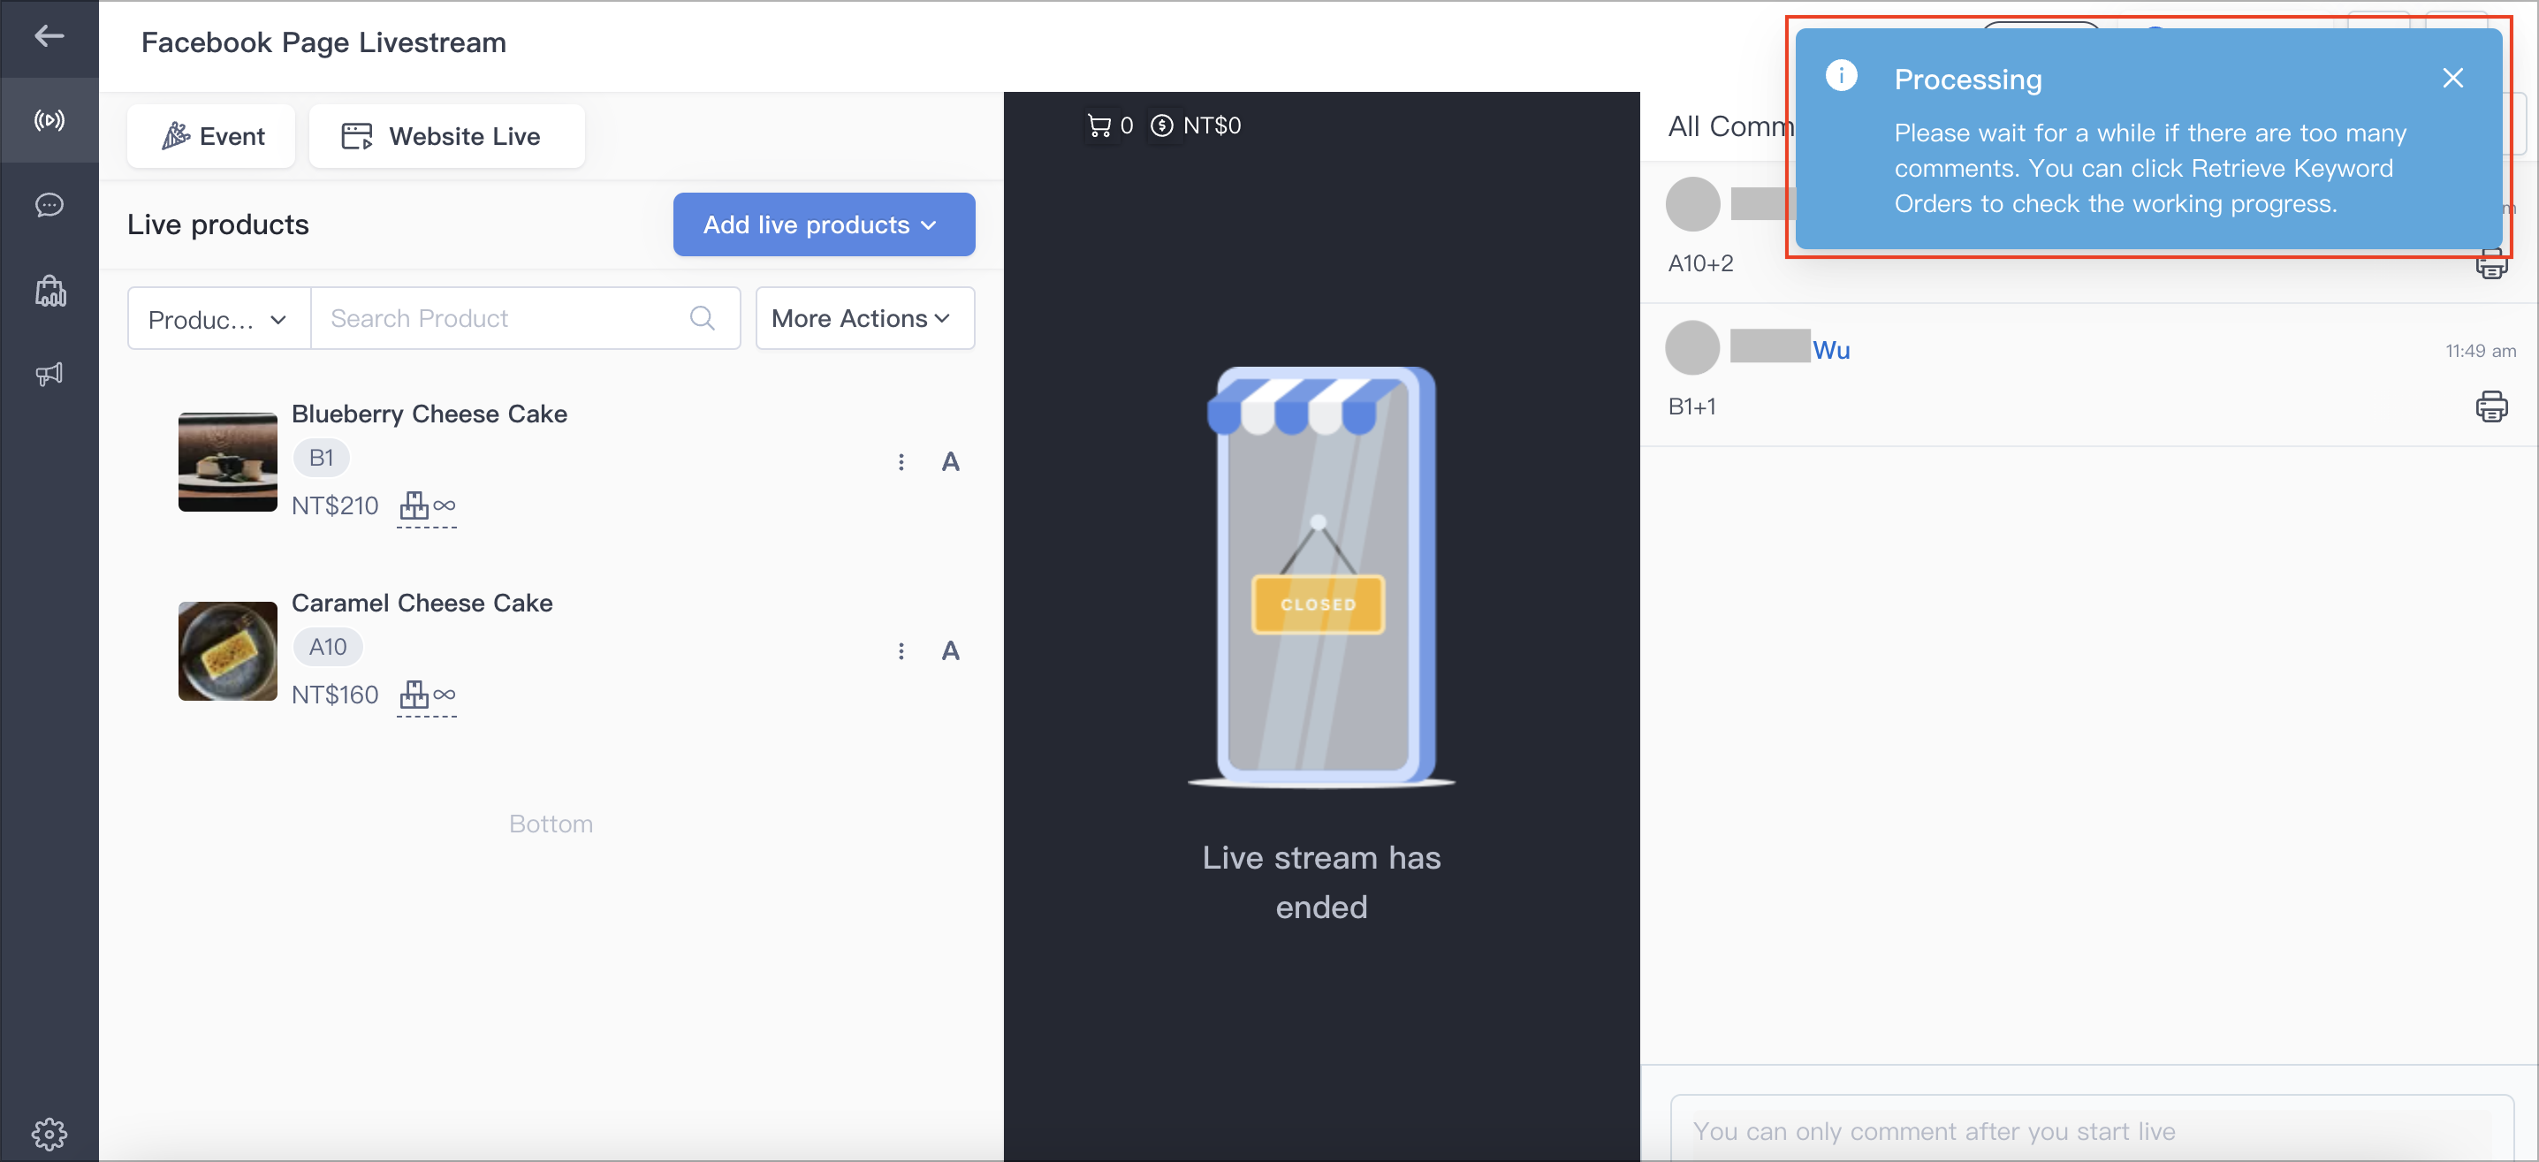
Task: Expand Add live products dropdown
Action: tap(824, 224)
